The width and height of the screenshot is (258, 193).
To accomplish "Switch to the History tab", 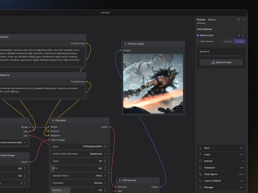I will click(x=212, y=20).
